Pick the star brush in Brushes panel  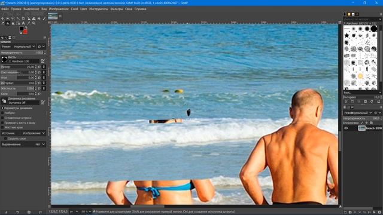tap(346, 36)
